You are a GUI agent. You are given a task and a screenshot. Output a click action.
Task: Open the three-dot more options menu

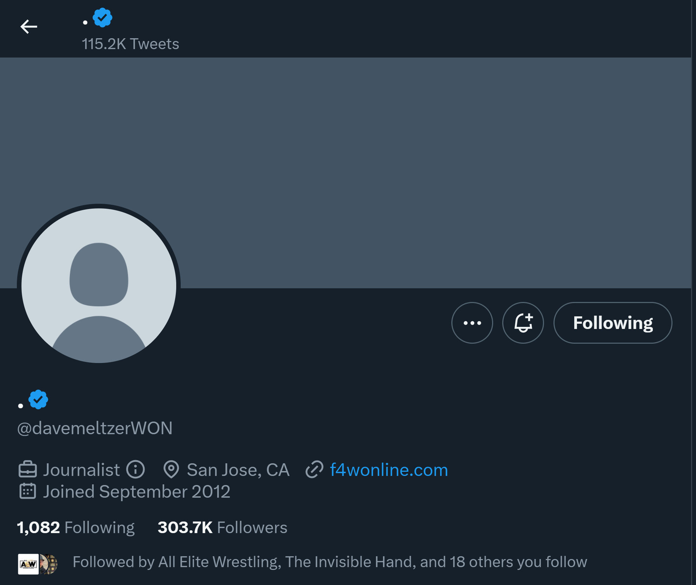[x=472, y=323]
